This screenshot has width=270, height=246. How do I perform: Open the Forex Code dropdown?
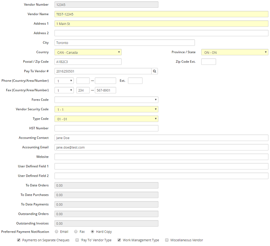point(106,100)
